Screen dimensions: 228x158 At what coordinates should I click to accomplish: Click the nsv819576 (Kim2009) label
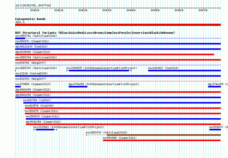tap(39, 106)
